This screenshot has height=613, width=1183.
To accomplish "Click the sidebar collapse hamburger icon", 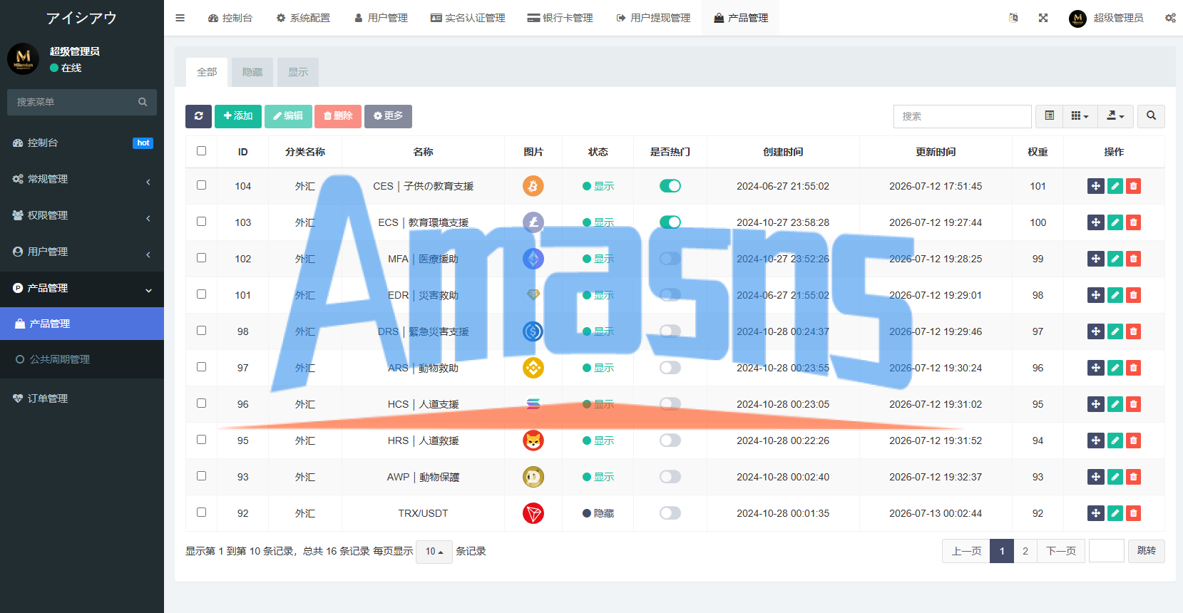I will pos(180,18).
